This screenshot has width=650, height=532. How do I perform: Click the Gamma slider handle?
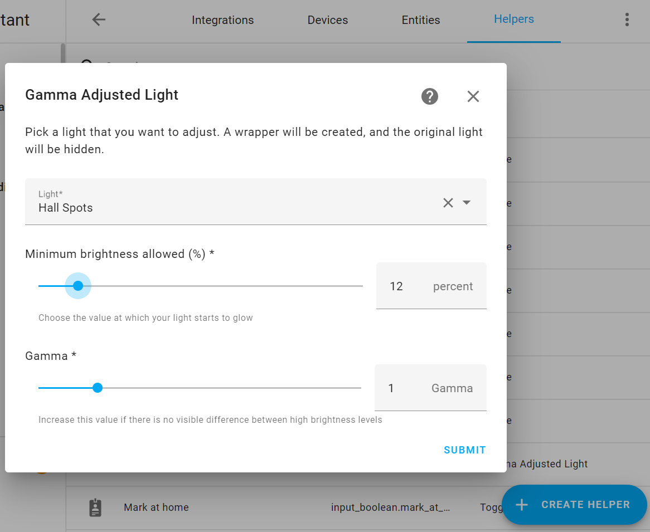pyautogui.click(x=98, y=387)
